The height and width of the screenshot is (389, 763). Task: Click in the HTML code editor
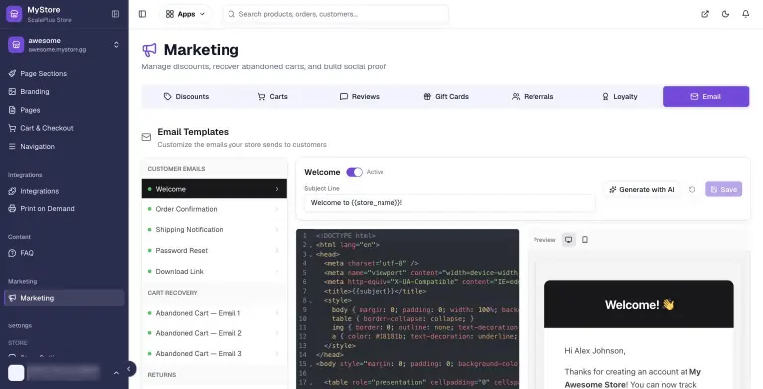(407, 310)
